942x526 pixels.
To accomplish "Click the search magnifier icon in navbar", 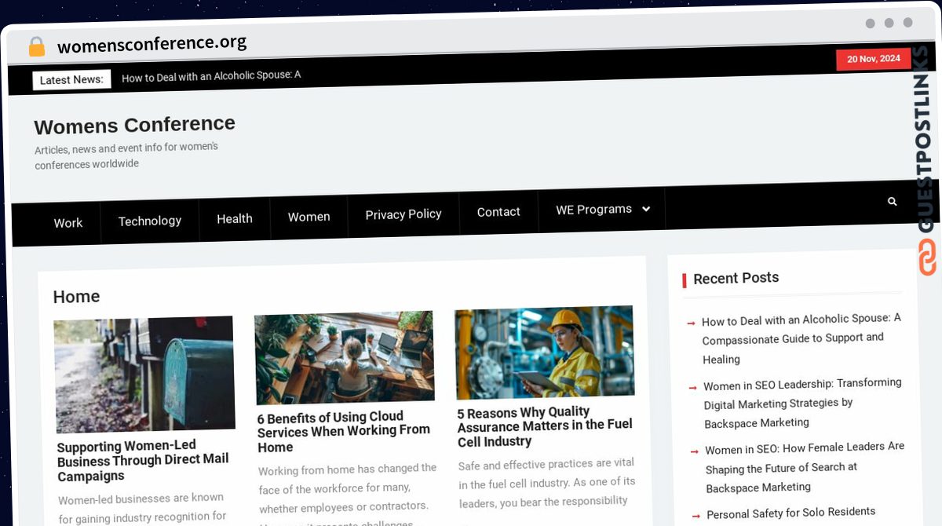I will pyautogui.click(x=892, y=202).
